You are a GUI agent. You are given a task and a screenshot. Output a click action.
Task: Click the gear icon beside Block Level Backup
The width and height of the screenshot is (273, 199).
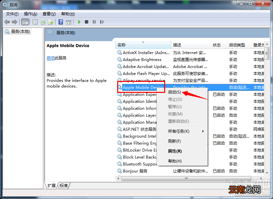pos(119,157)
